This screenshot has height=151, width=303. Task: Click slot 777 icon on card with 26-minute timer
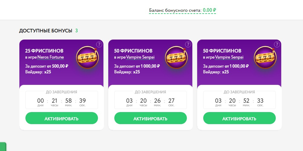[175, 57]
